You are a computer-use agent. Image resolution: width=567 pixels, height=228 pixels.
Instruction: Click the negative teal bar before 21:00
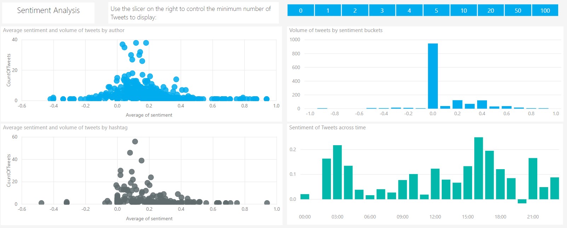coord(522,201)
